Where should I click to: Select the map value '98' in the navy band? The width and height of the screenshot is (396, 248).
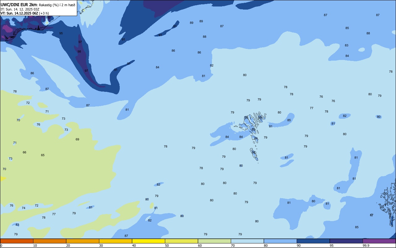[x=79, y=52]
